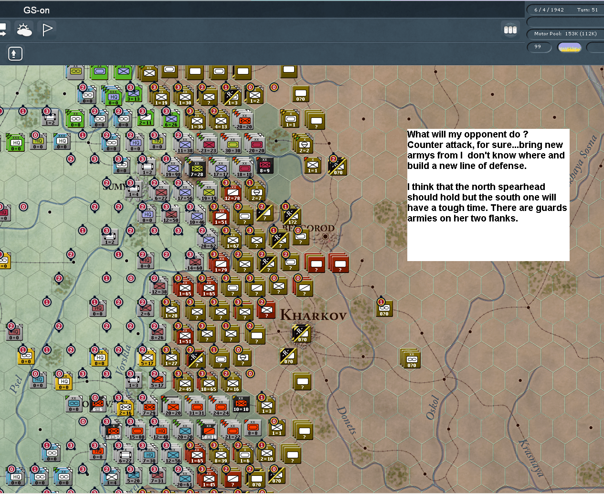Select the black unit 8=9 near the river
The width and height of the screenshot is (604, 494).
[x=265, y=165]
